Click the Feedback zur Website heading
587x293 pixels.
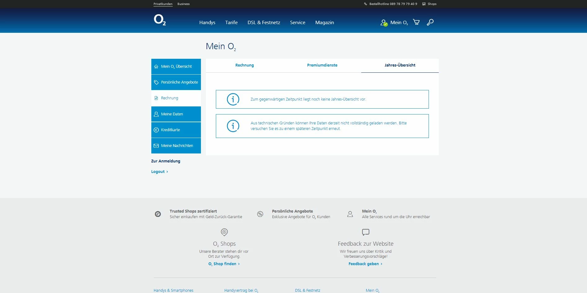[366, 244]
